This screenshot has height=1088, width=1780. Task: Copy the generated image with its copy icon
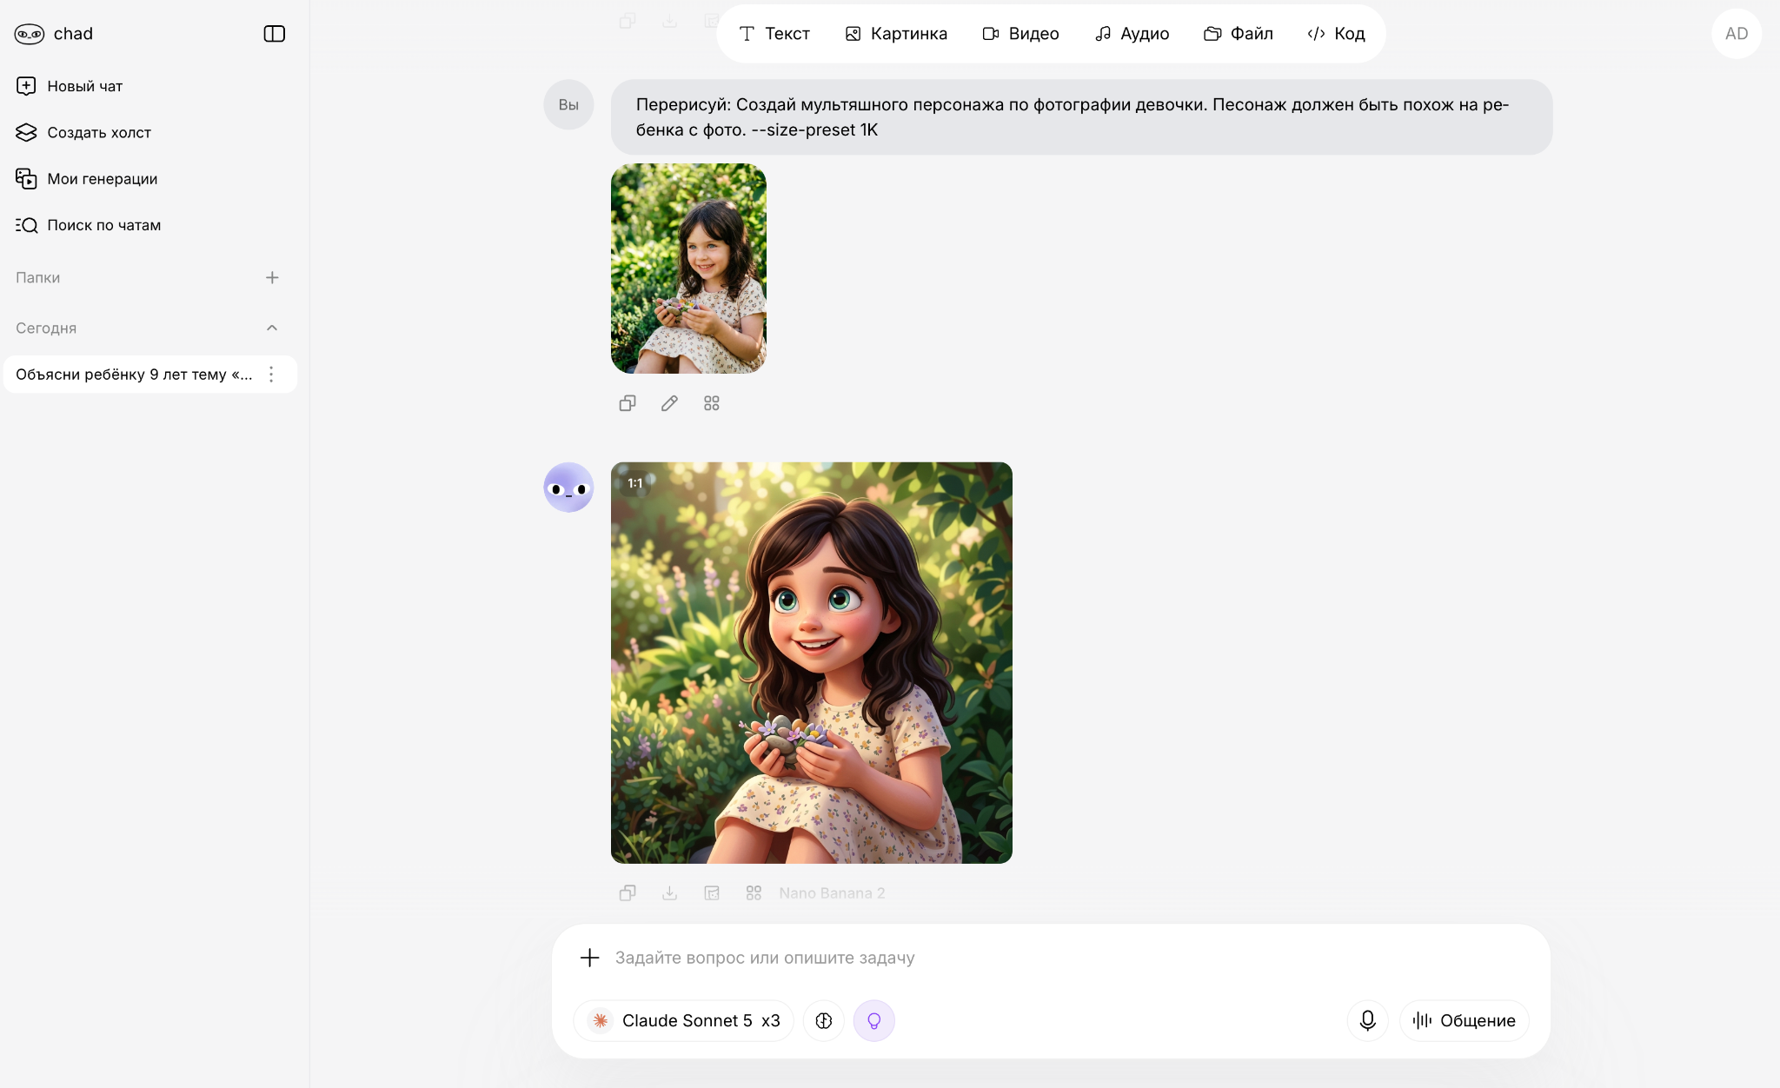pos(628,893)
